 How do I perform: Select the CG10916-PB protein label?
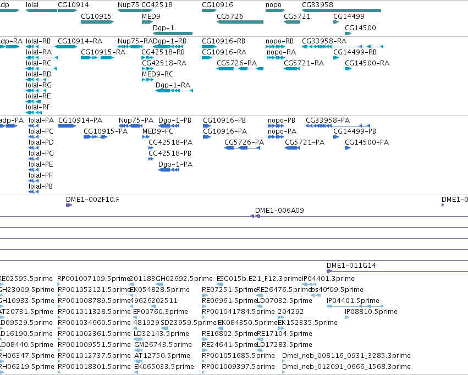point(224,120)
